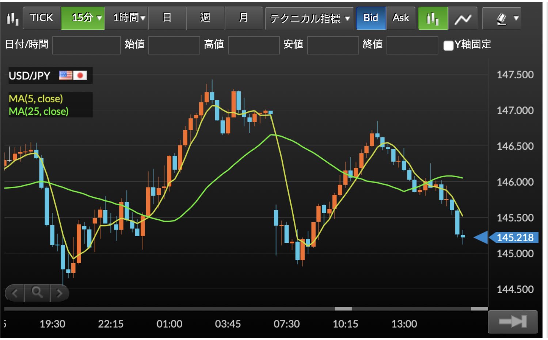
Task: Switch price display to Bid
Action: coord(371,18)
